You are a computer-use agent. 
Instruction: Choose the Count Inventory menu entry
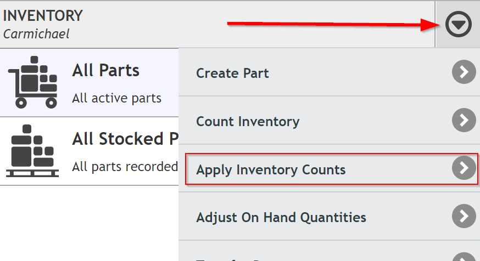[x=329, y=121]
